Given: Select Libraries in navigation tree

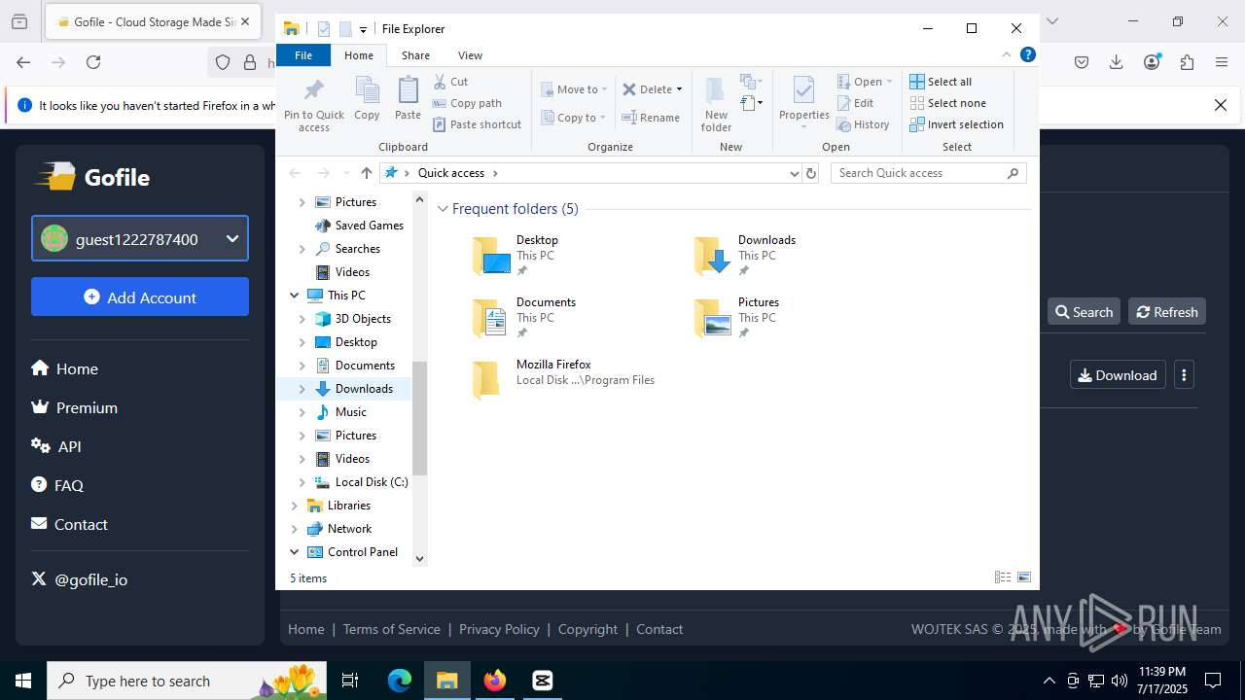Looking at the screenshot, I should tap(348, 506).
